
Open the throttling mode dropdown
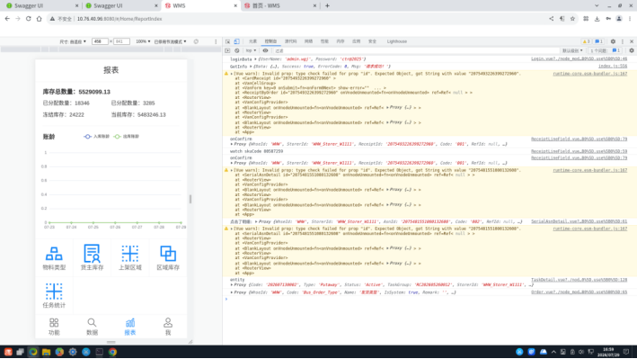click(x=170, y=41)
